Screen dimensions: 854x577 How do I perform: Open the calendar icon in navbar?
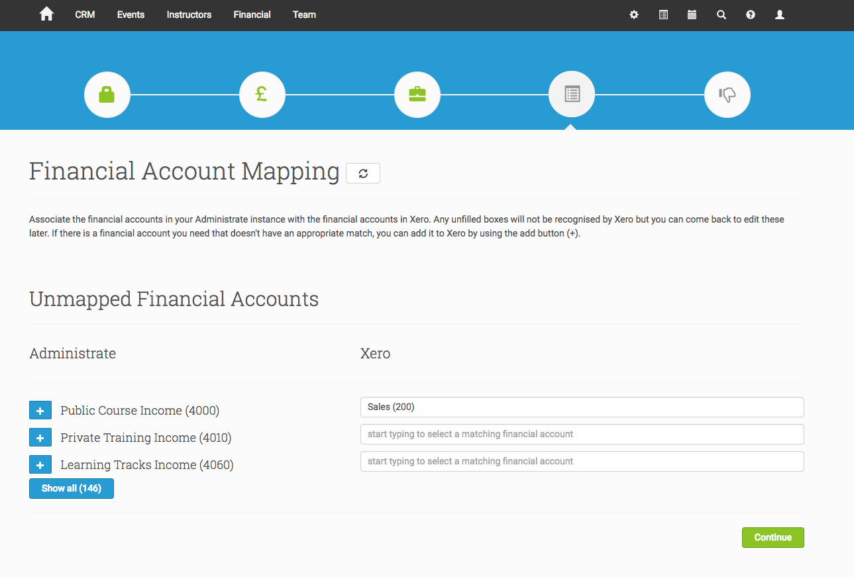point(692,15)
